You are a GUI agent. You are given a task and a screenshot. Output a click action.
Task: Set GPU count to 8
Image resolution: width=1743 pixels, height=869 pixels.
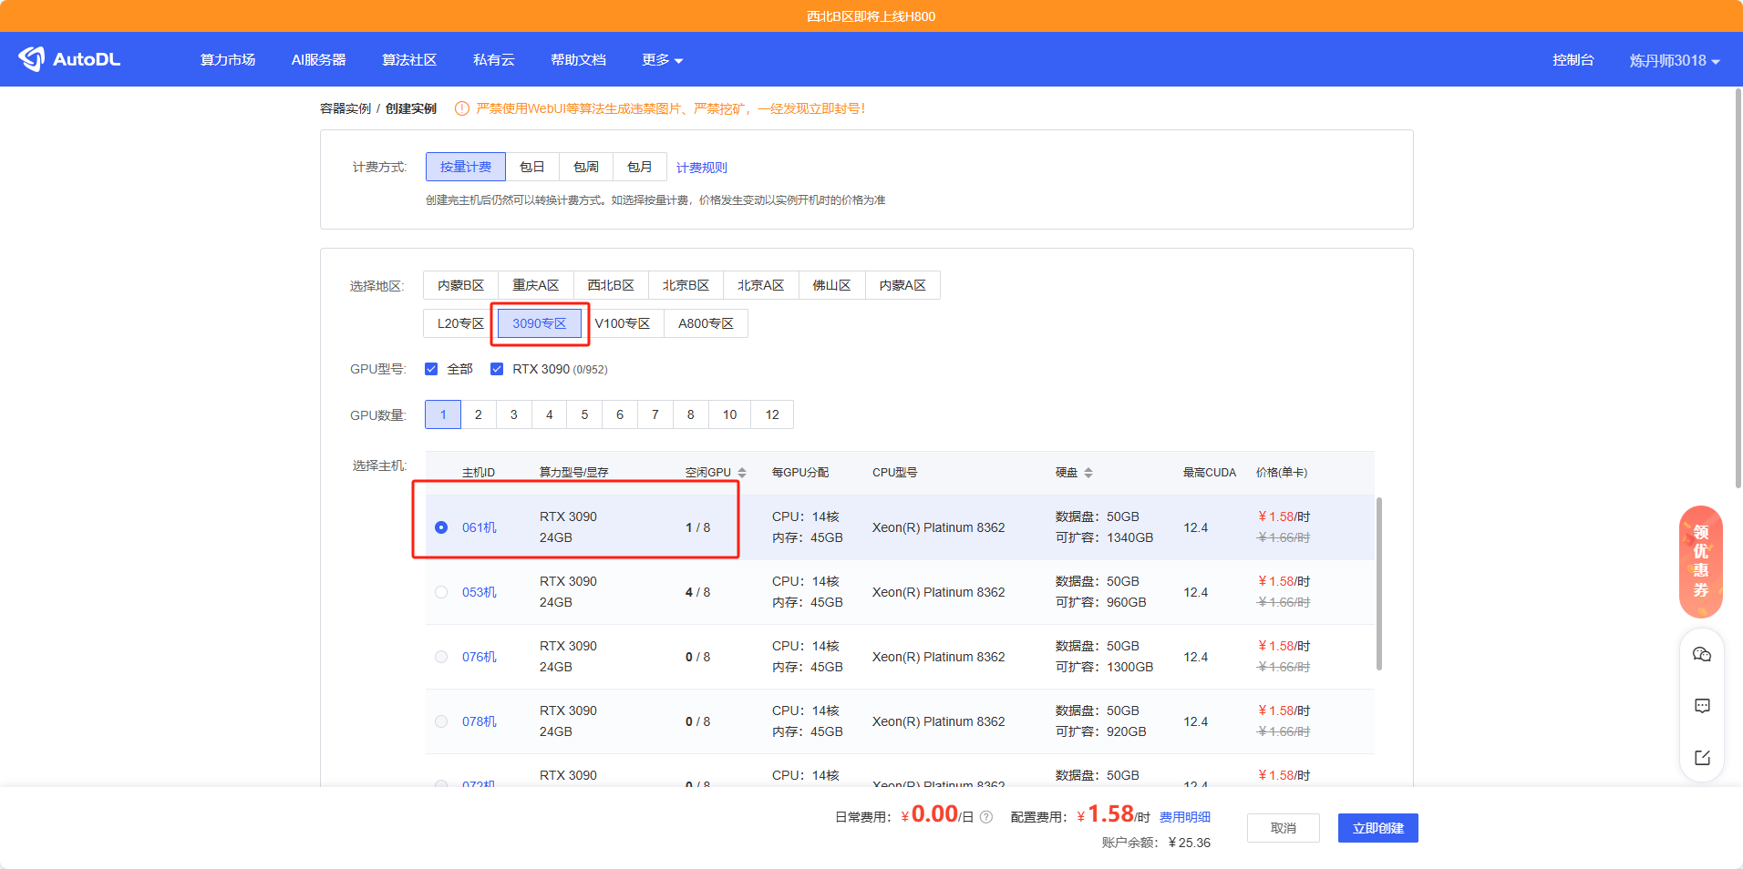[691, 414]
